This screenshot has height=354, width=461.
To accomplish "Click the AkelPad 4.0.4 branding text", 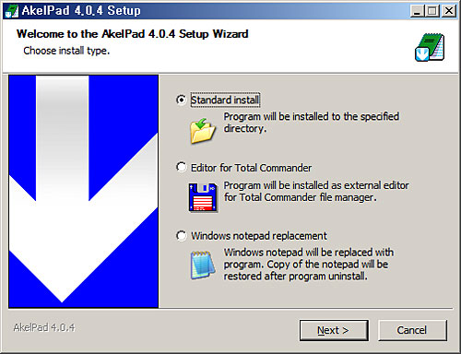I will (x=44, y=327).
